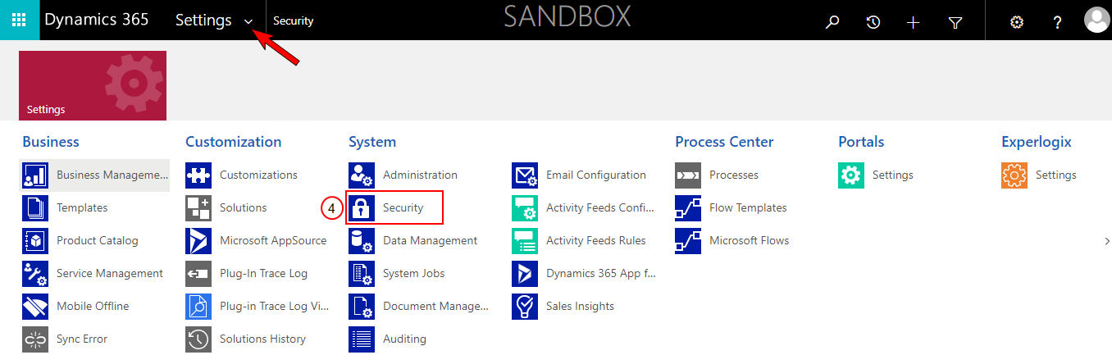Click the Process Center group heading
The height and width of the screenshot is (355, 1112).
[725, 142]
